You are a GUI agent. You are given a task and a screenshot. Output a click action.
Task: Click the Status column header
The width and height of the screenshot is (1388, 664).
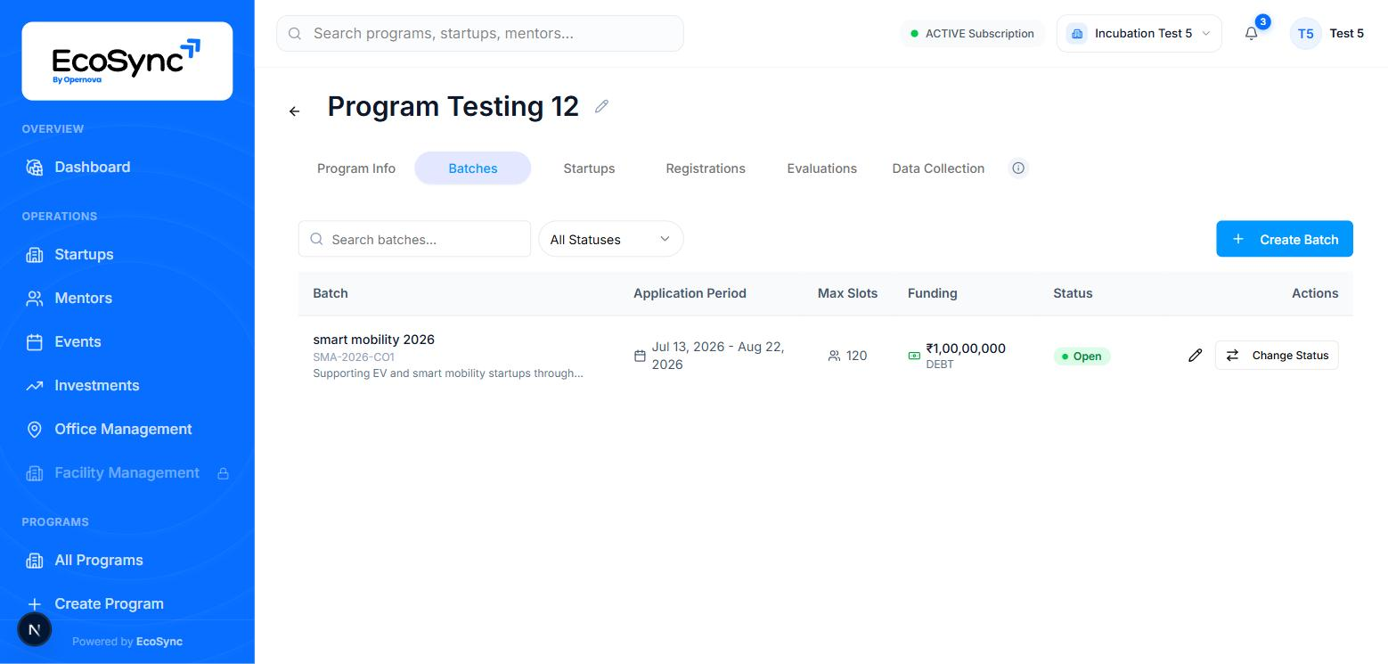point(1073,293)
